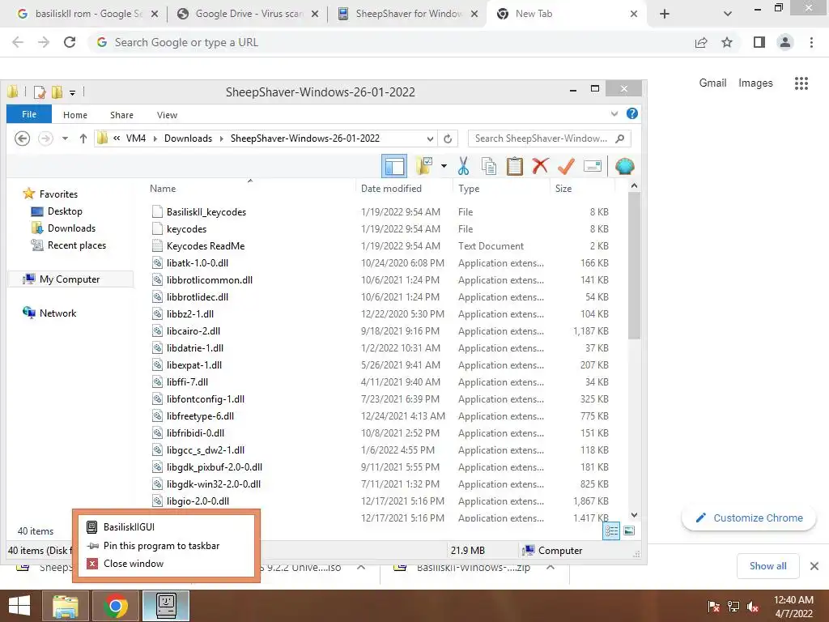The image size is (829, 622).
Task: Click the red X Delete icon
Action: 540,166
